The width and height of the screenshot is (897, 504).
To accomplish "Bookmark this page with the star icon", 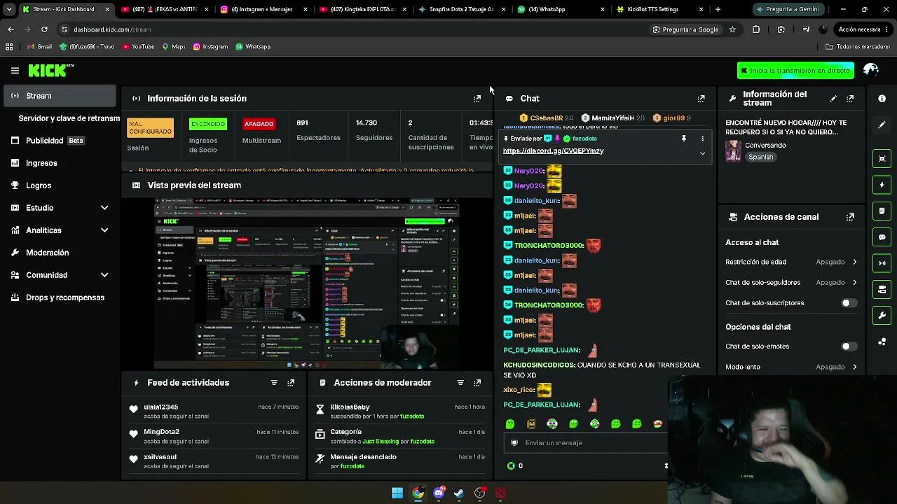I will 732,29.
